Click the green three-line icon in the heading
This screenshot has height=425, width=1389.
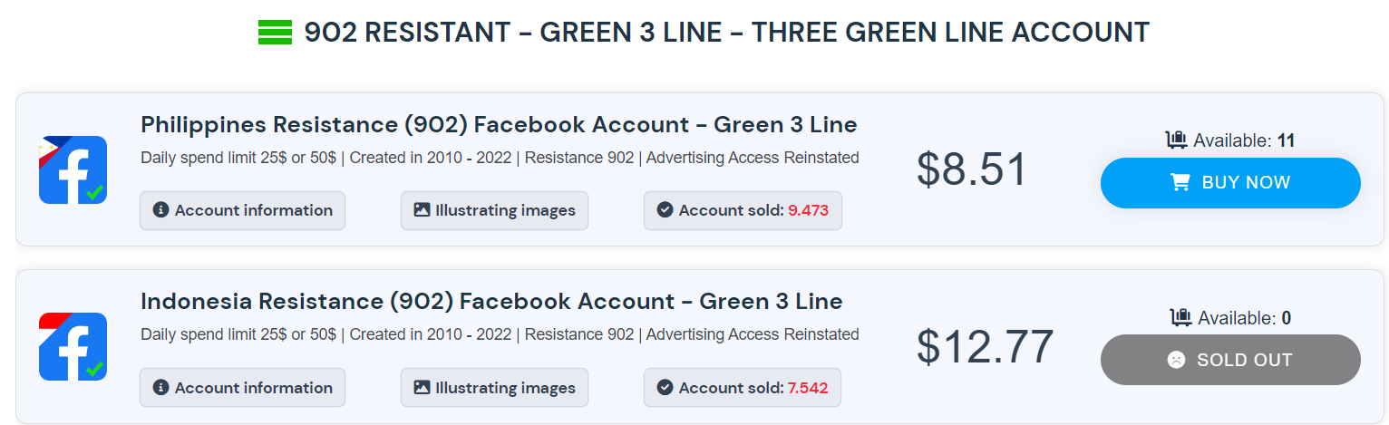275,33
